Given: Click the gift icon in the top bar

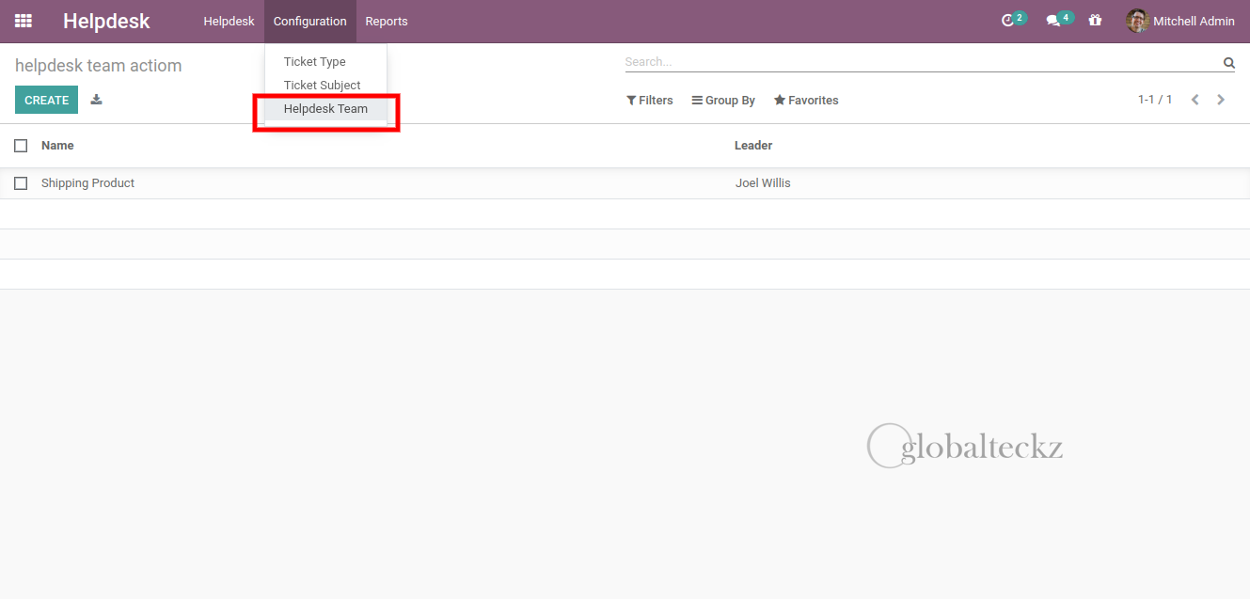Looking at the screenshot, I should pos(1095,21).
